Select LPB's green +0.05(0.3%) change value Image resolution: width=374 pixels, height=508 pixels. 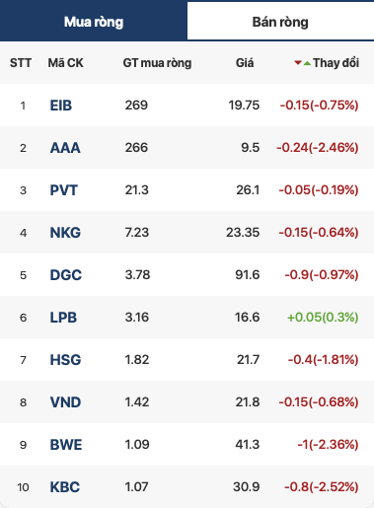click(323, 318)
